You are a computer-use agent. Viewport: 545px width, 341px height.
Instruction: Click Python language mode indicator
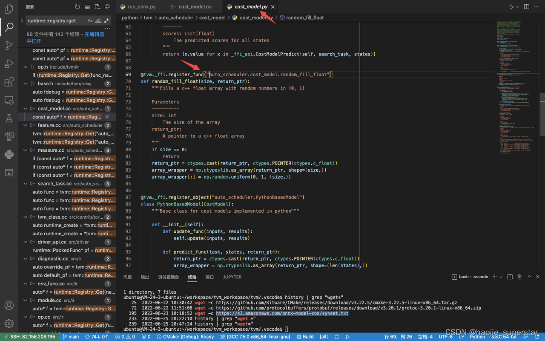[x=477, y=337]
